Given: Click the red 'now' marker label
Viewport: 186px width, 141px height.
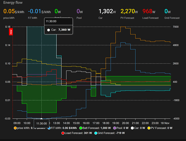Looking at the screenshot, I should [x=11, y=32].
